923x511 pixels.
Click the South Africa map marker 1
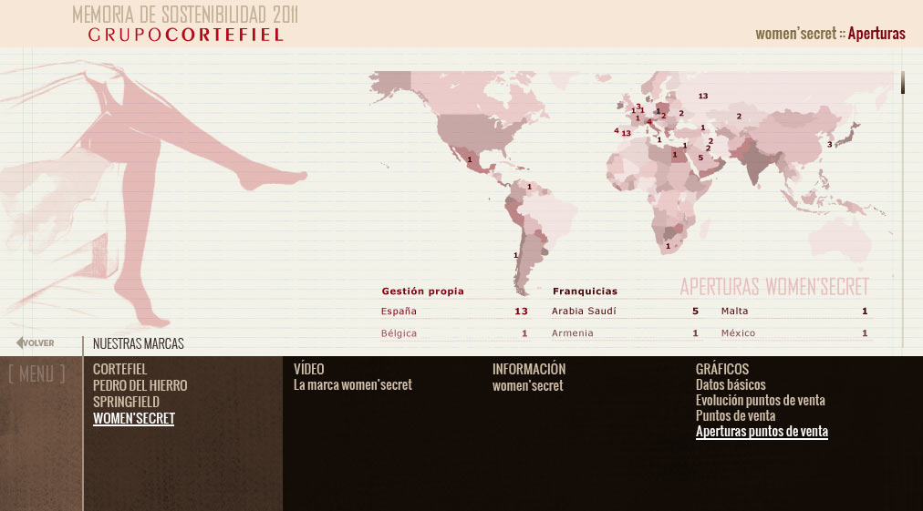(x=668, y=246)
